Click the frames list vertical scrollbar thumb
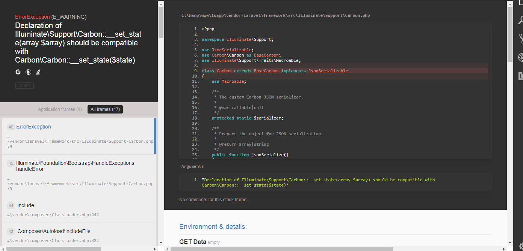 point(161,22)
